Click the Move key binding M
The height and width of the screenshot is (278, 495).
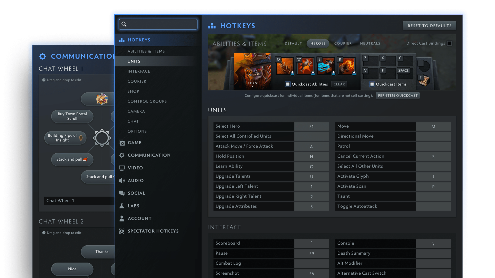tap(433, 126)
